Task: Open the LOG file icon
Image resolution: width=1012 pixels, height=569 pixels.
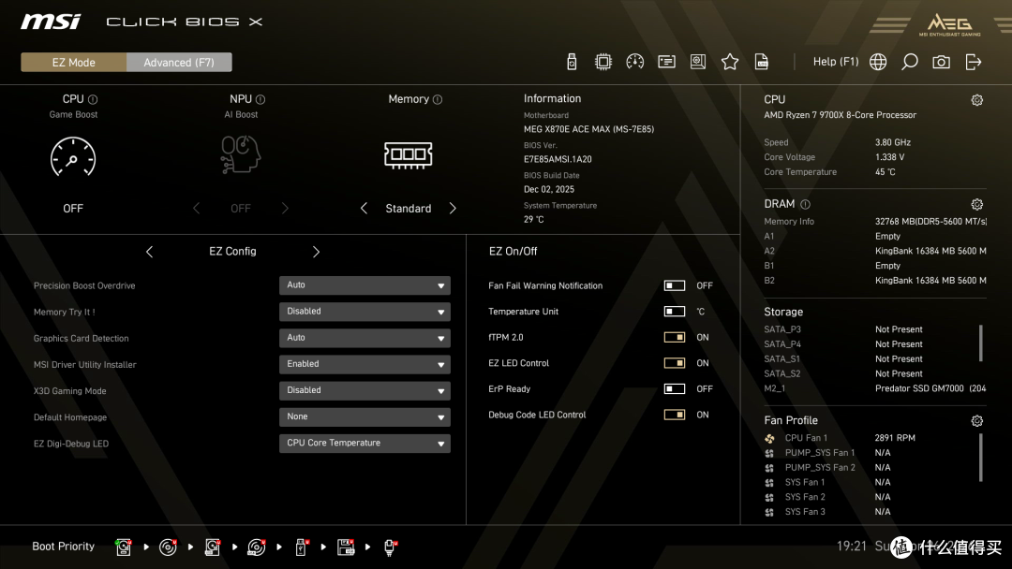Action: pyautogui.click(x=762, y=62)
